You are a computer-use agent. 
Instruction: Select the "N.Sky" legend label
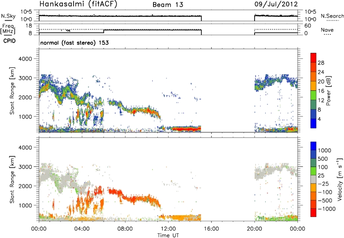point(8,16)
